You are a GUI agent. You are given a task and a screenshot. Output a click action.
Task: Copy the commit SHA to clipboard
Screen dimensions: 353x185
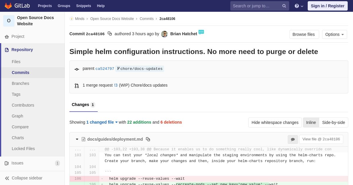[x=110, y=34]
